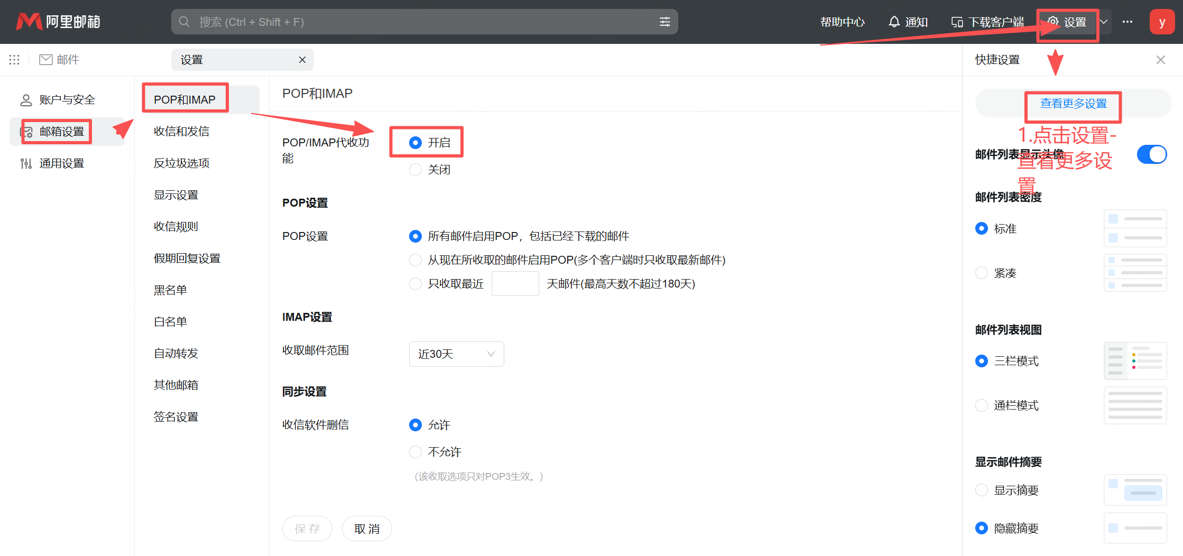Select 通栏模式 list view
Viewport: 1183px width, 556px height.
click(982, 405)
